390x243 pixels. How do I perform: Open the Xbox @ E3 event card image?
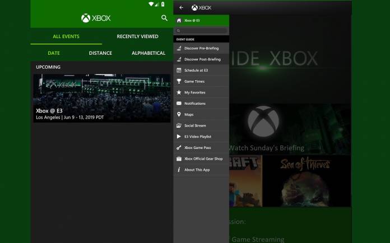point(102,98)
